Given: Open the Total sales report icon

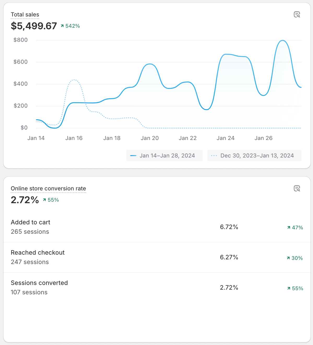Looking at the screenshot, I should point(297,15).
